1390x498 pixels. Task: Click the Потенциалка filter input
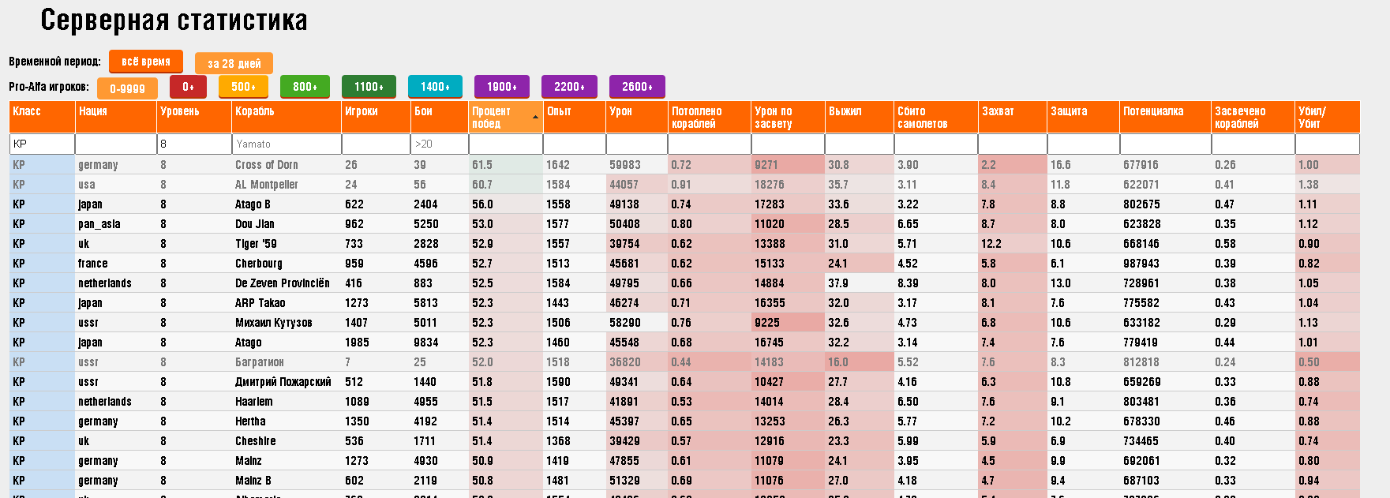(x=1166, y=144)
